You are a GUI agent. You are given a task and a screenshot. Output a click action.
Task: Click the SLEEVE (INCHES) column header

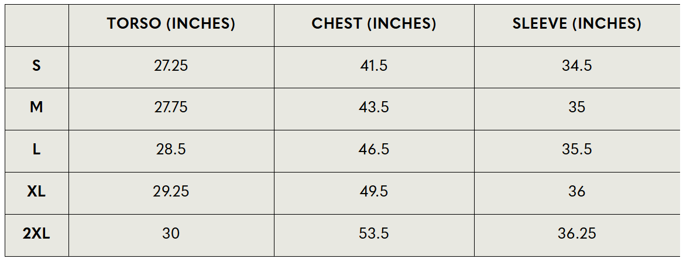pos(576,23)
